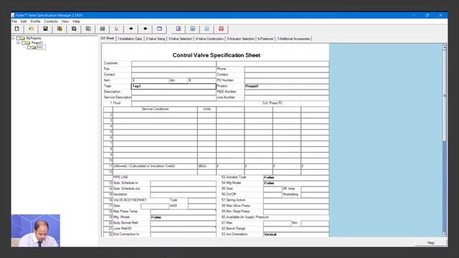Click the Save floppy disk icon
Screen dimensions: 459x258
(x=45, y=29)
